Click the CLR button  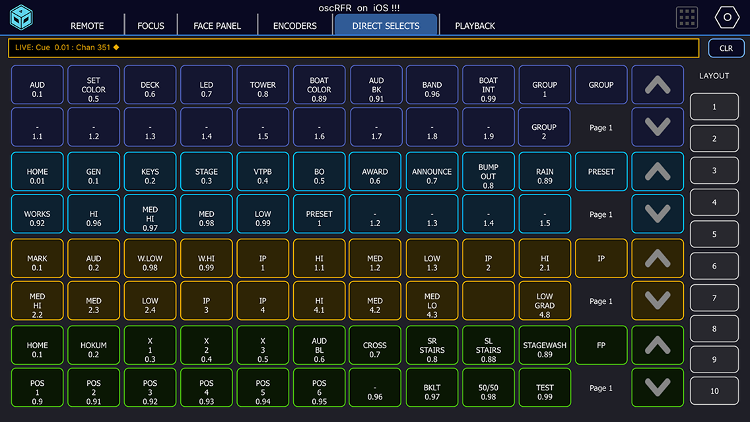pyautogui.click(x=726, y=48)
